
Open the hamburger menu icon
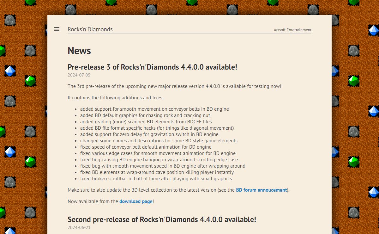[57, 29]
